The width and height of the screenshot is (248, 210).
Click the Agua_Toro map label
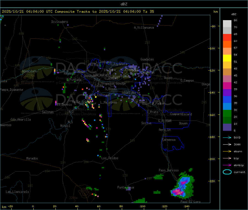[x=29, y=71]
